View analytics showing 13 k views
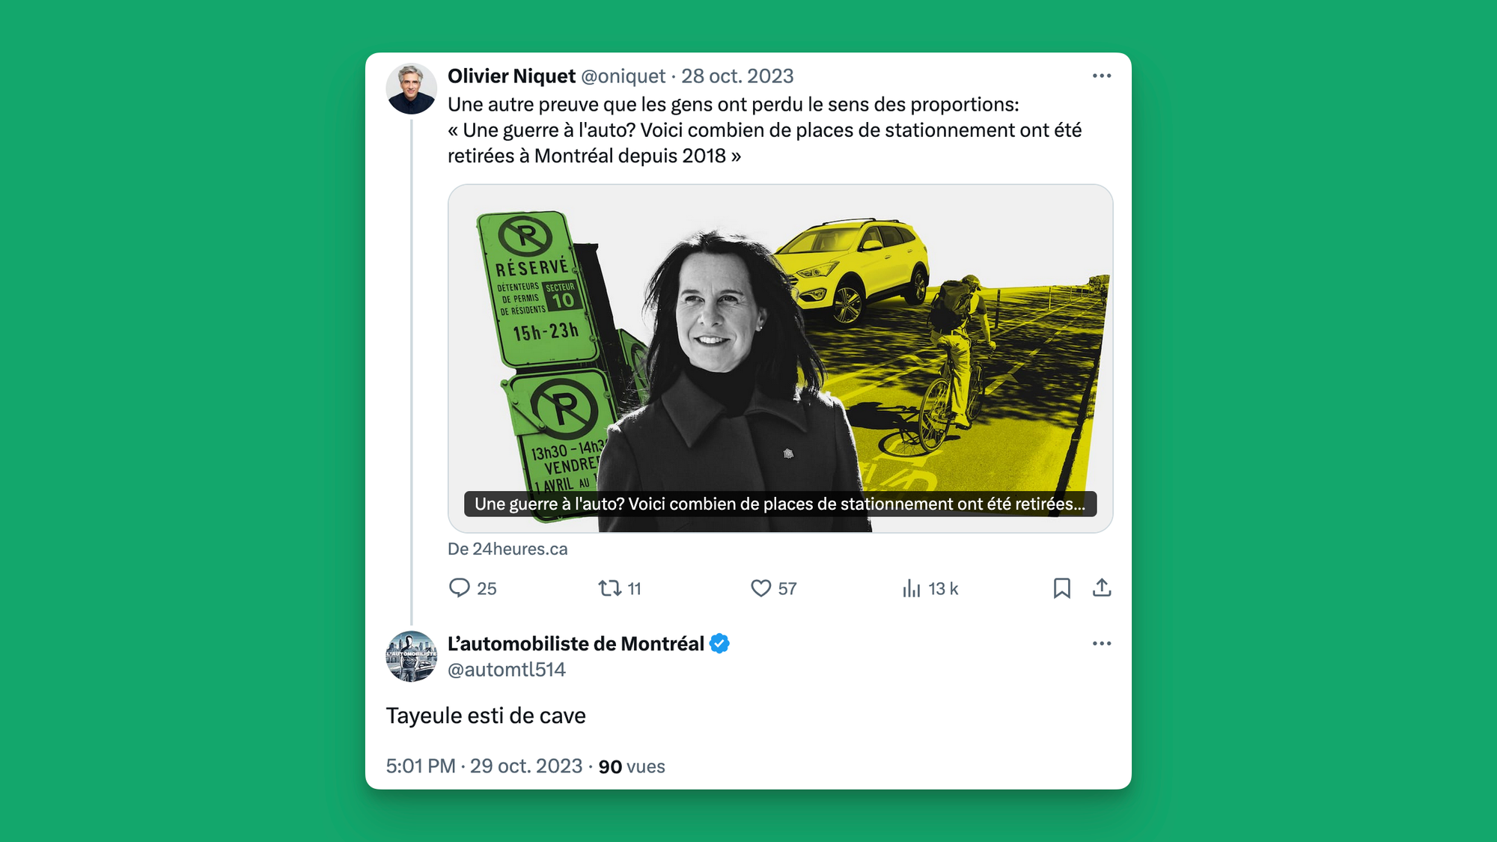The width and height of the screenshot is (1497, 842). (911, 588)
